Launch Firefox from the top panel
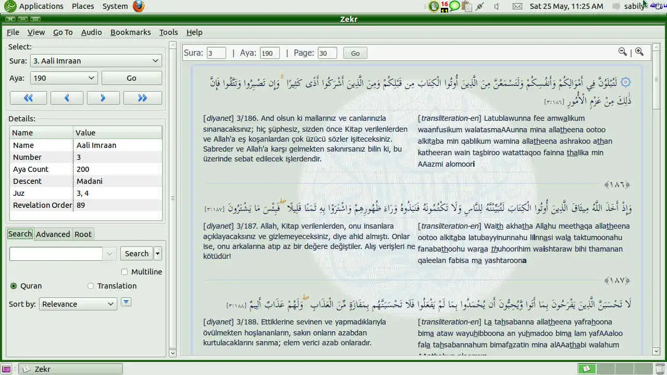The image size is (667, 375). (x=138, y=6)
